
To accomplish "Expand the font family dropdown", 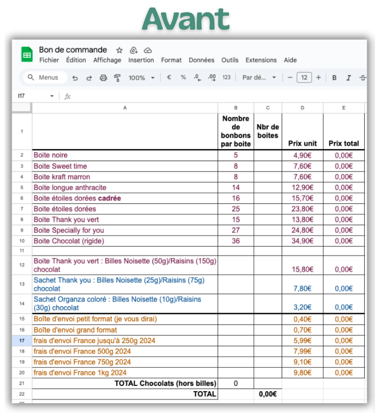I will click(259, 78).
